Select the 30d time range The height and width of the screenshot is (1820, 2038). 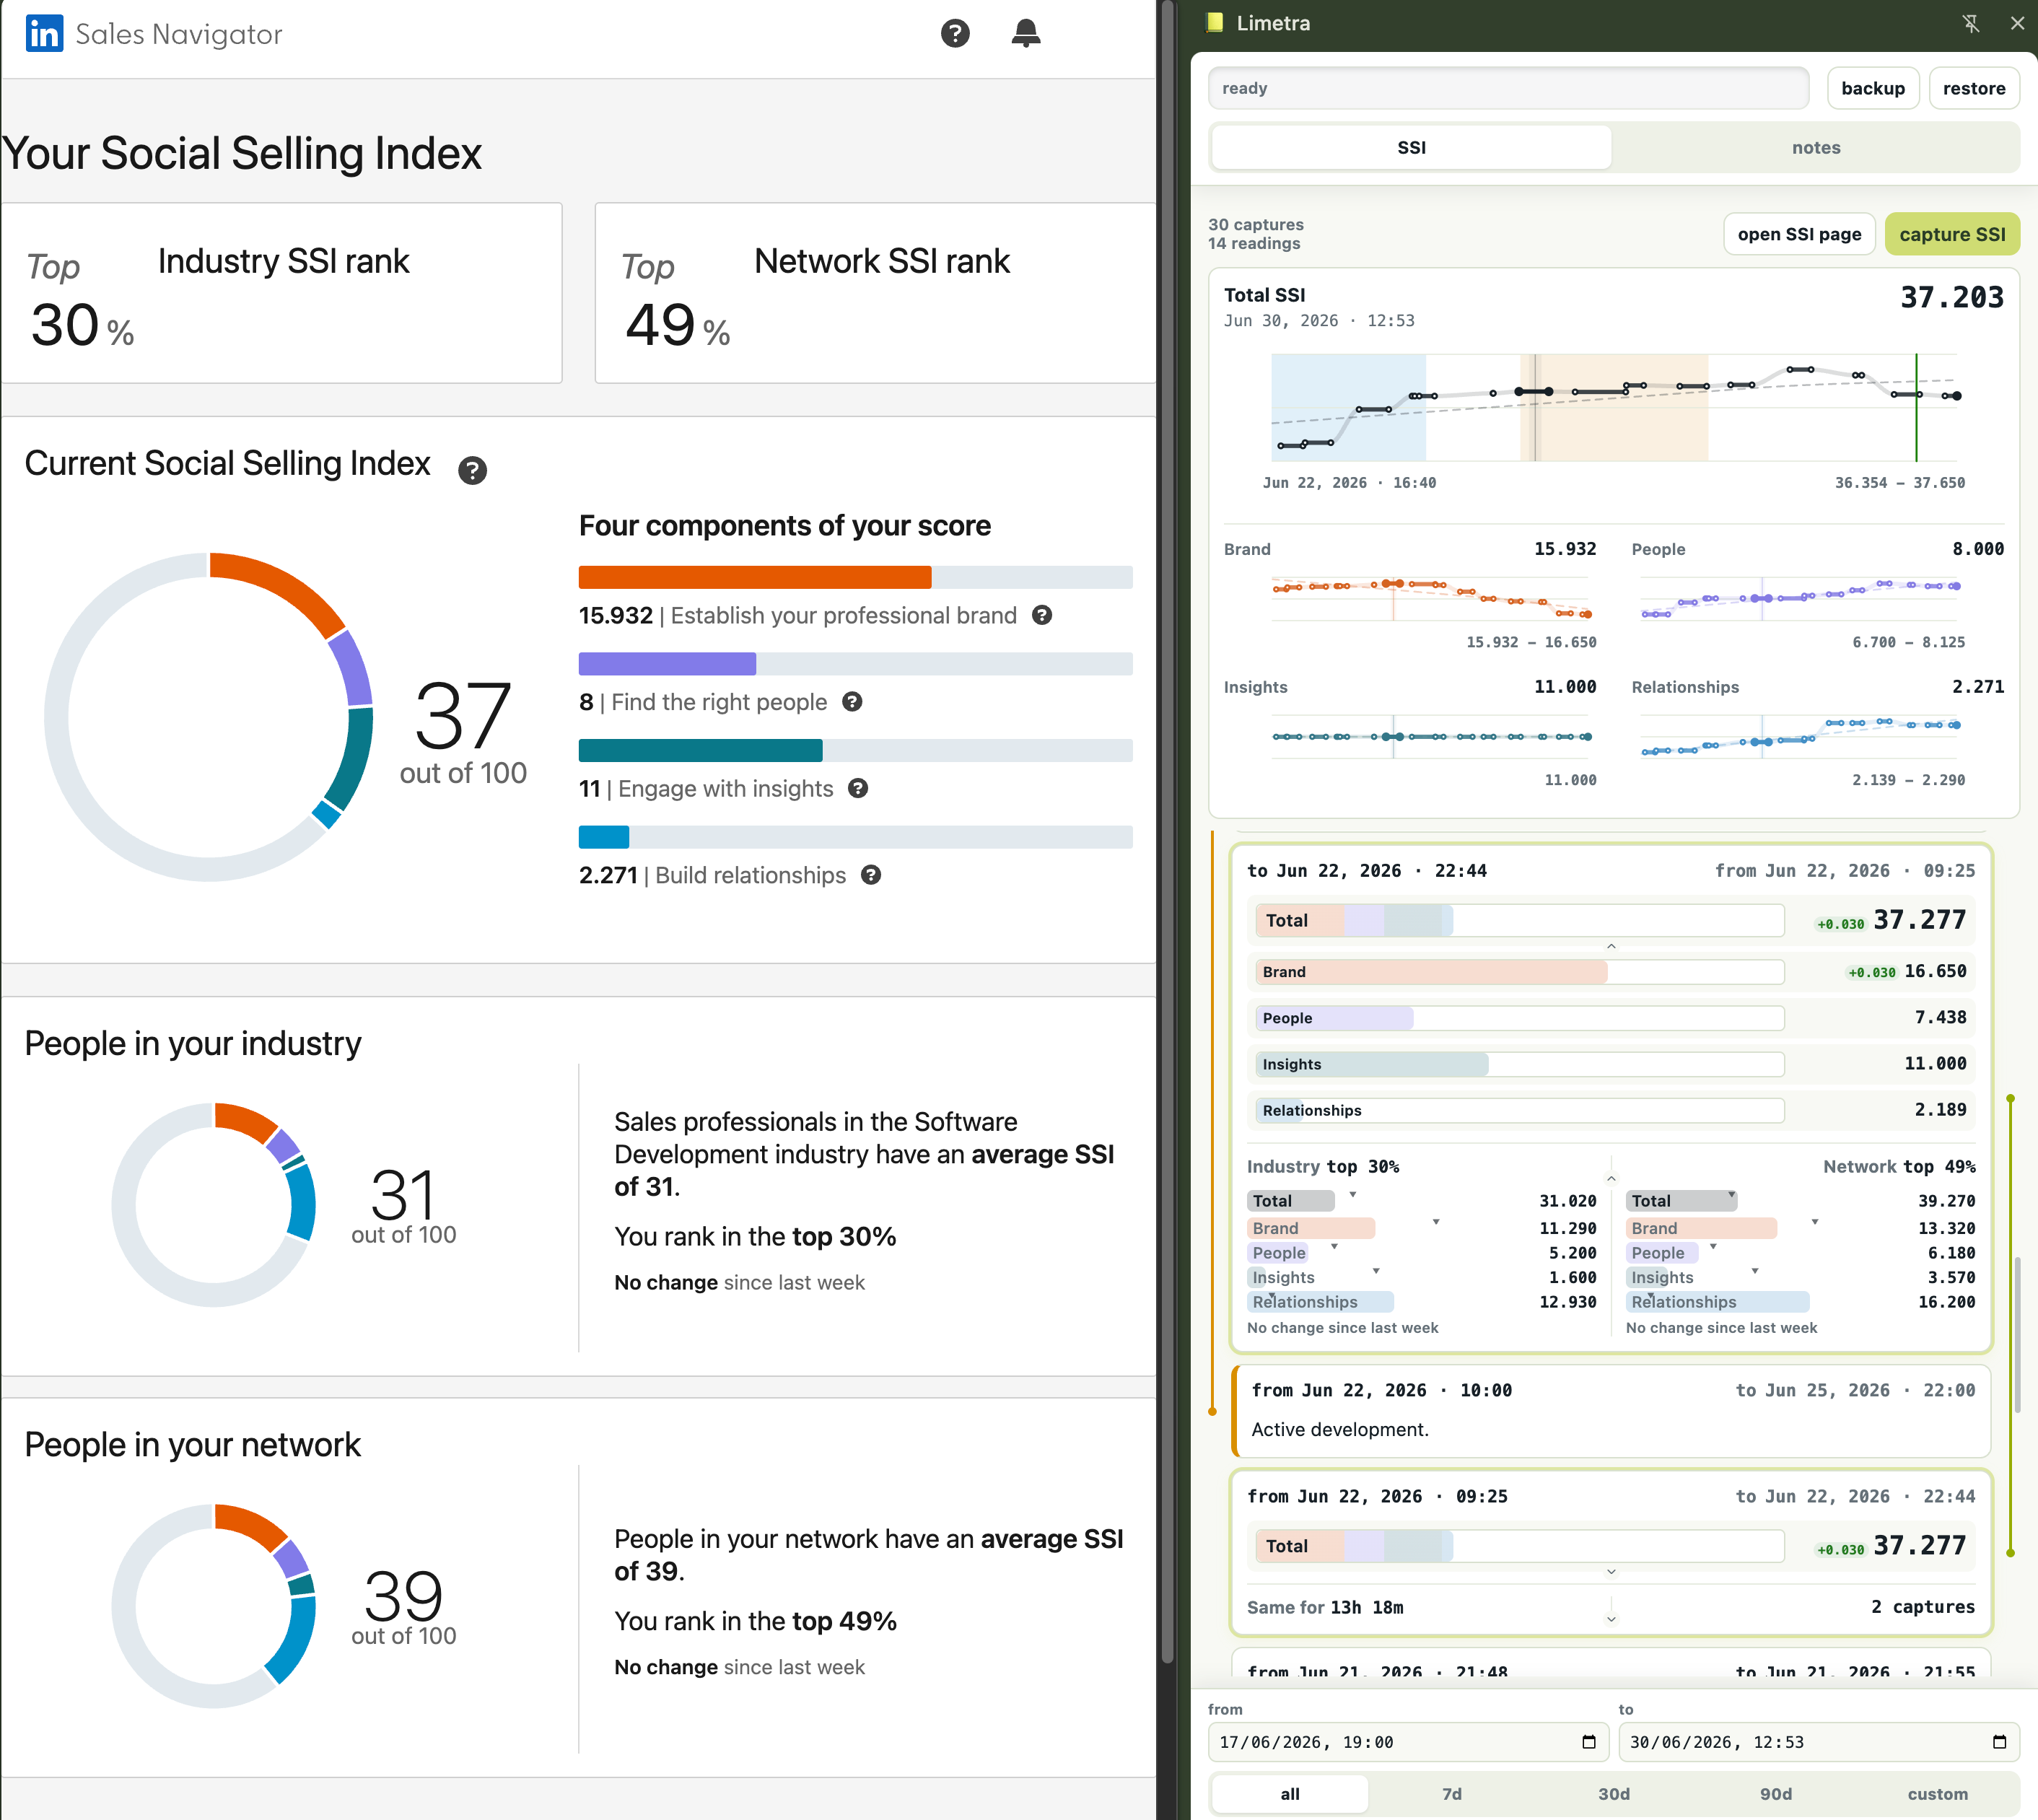click(x=1613, y=1794)
